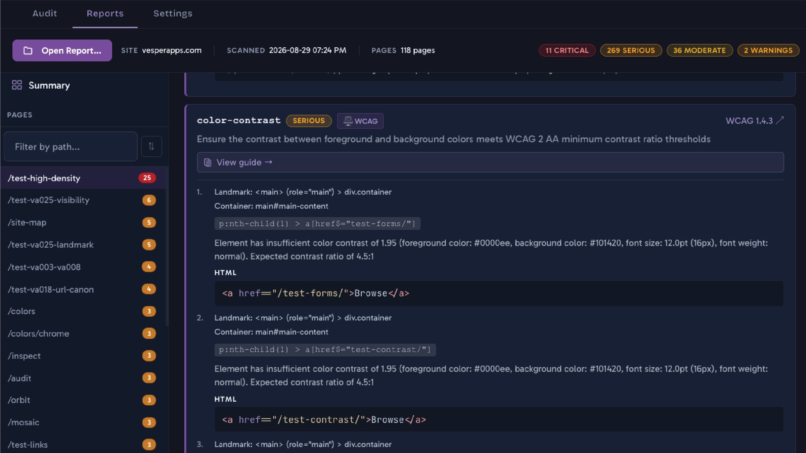Select the /colors page
This screenshot has height=453, width=806.
(83, 311)
